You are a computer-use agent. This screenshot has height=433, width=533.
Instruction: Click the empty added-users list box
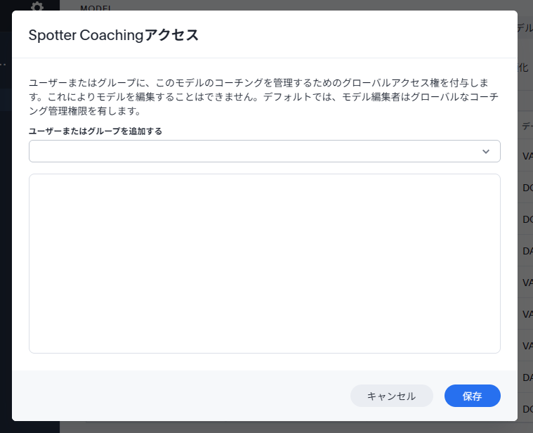tap(264, 264)
